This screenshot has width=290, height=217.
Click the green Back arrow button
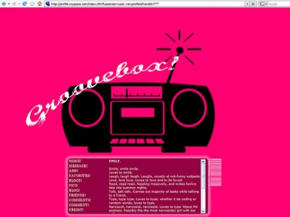[3, 3]
